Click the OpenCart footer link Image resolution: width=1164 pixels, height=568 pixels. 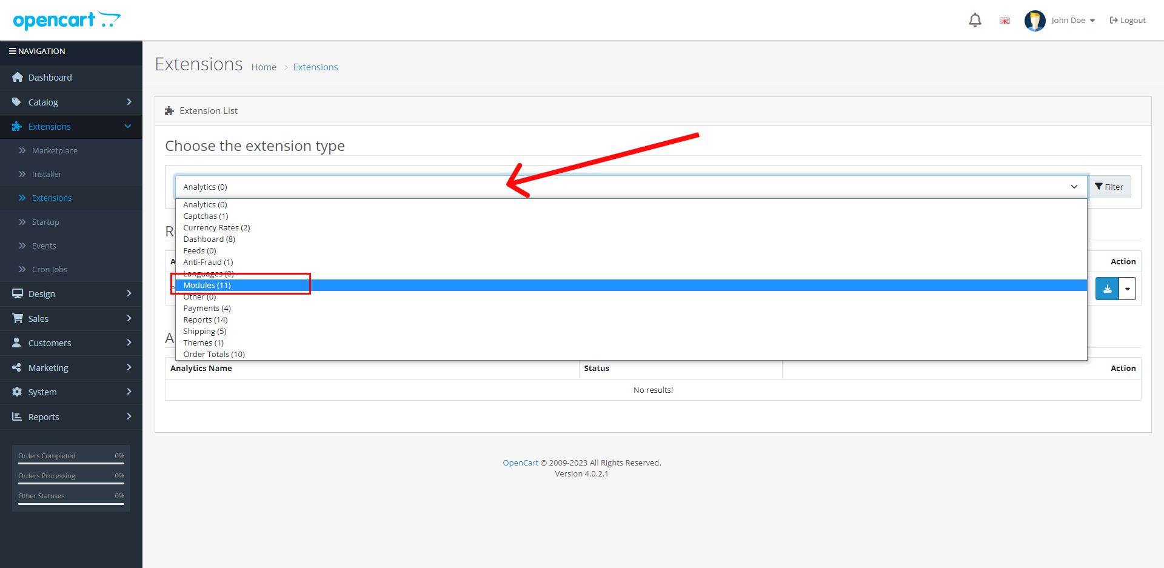tap(520, 463)
